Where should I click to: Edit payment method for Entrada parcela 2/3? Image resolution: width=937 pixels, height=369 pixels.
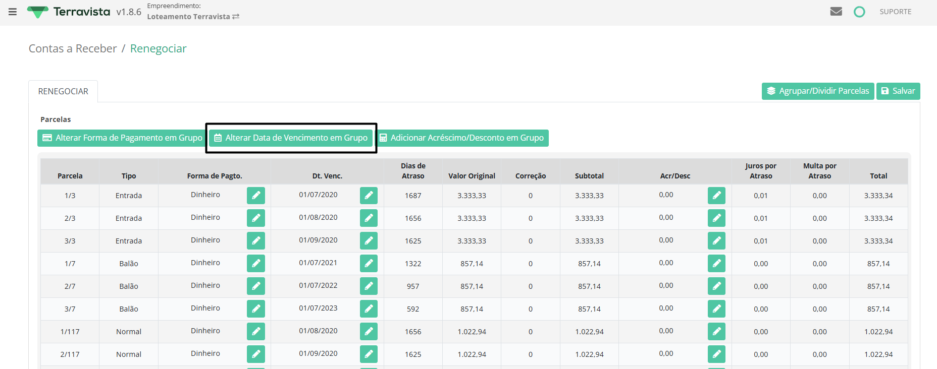tap(256, 218)
